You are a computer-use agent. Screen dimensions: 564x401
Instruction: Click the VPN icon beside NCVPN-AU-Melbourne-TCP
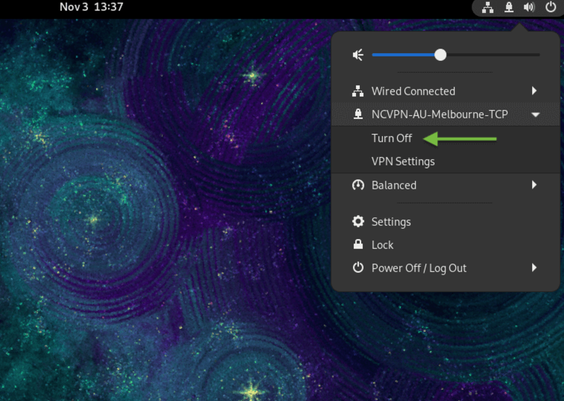tap(358, 114)
